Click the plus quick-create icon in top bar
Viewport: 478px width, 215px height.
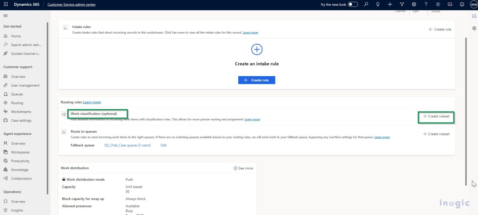tap(390, 4)
